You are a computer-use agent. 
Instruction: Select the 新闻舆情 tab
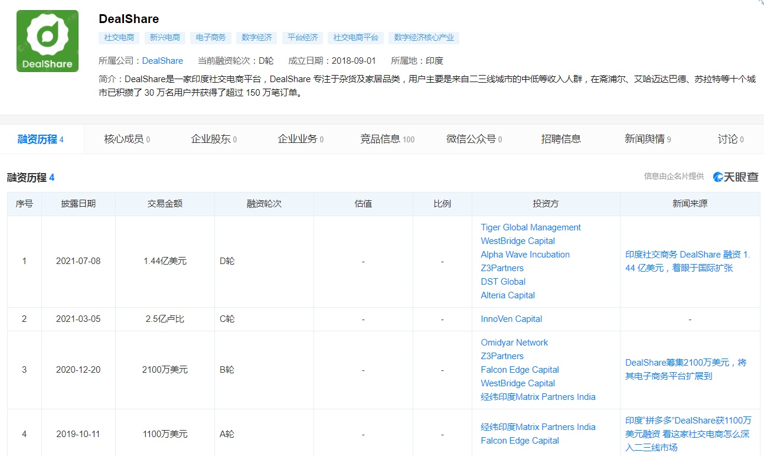(x=647, y=139)
